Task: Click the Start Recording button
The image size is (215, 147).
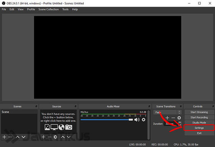Action: pos(199,117)
